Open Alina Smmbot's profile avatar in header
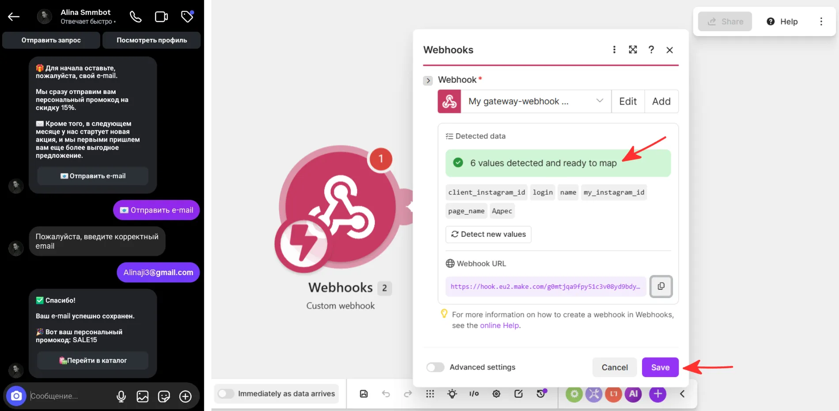Image resolution: width=839 pixels, height=411 pixels. [44, 17]
